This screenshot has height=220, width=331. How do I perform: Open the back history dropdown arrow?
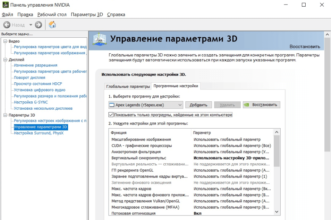(31, 25)
